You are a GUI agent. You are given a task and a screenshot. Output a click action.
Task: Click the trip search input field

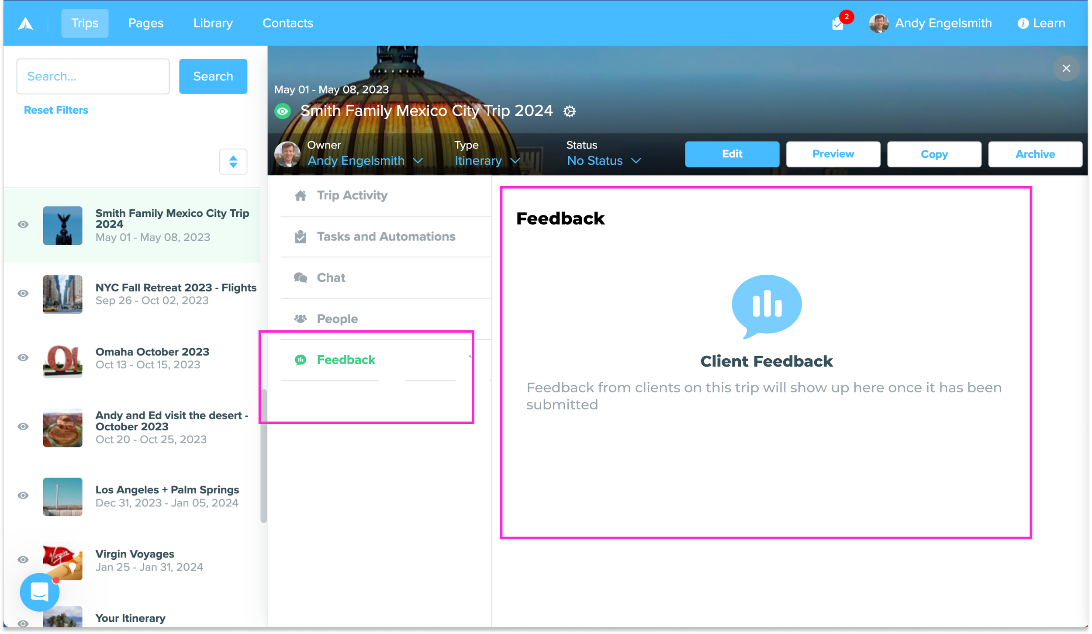point(93,76)
